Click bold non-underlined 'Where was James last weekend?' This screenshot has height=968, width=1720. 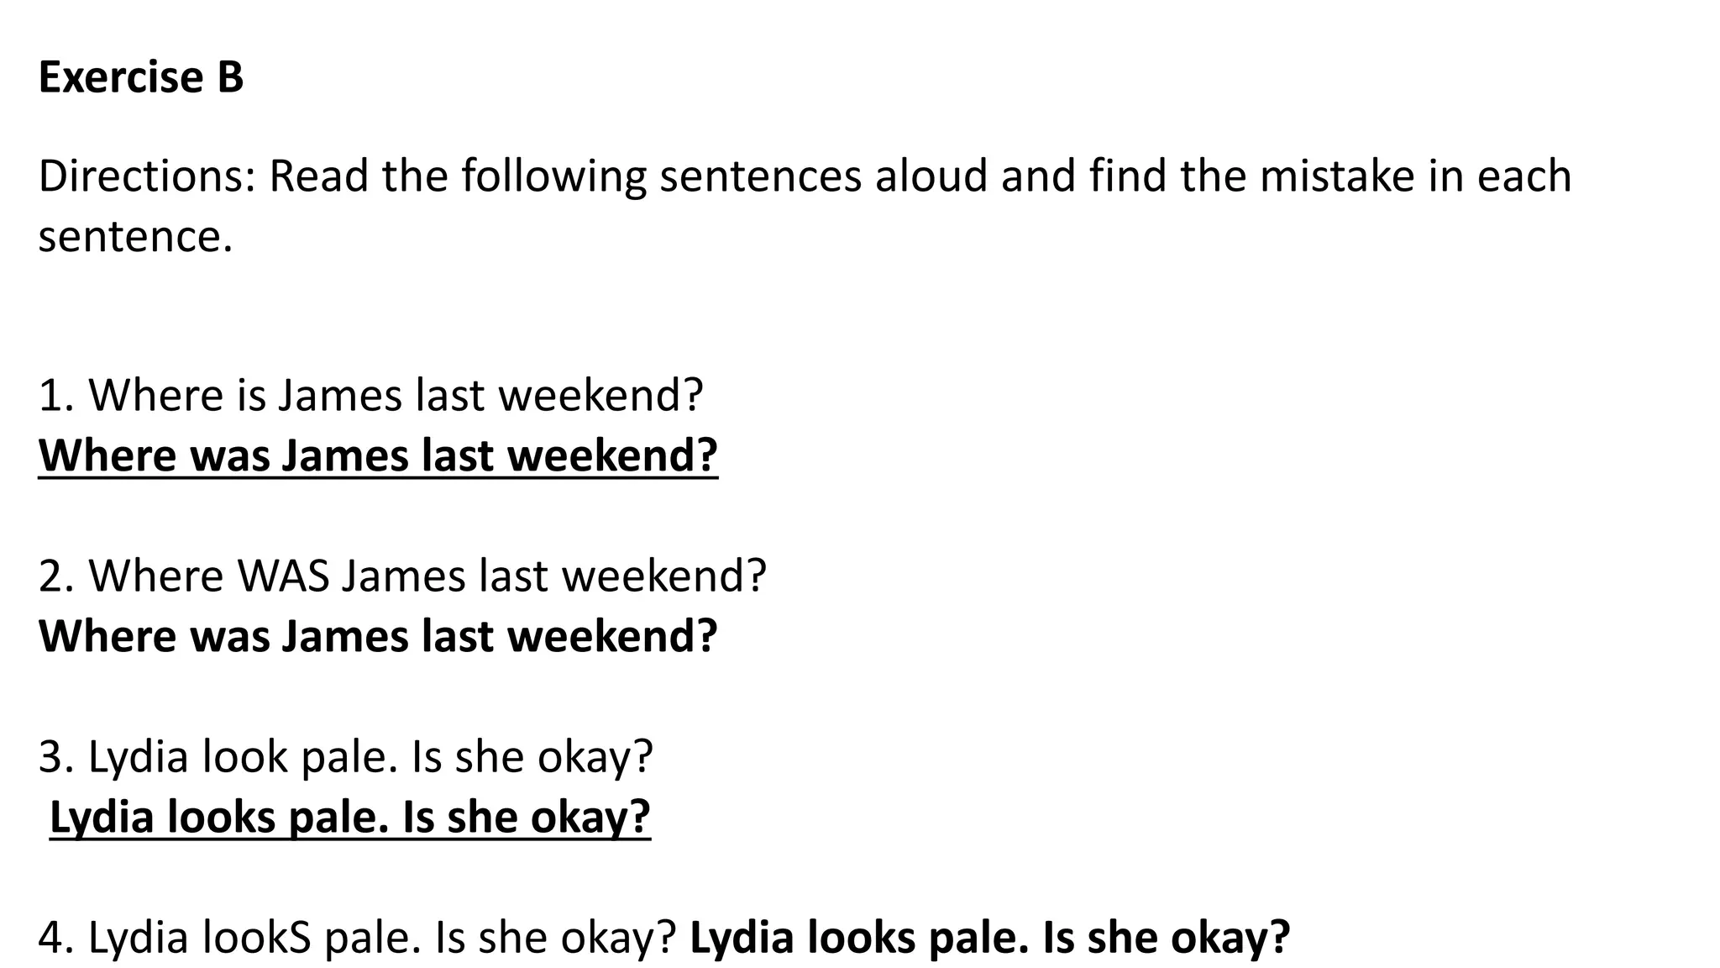pos(378,636)
